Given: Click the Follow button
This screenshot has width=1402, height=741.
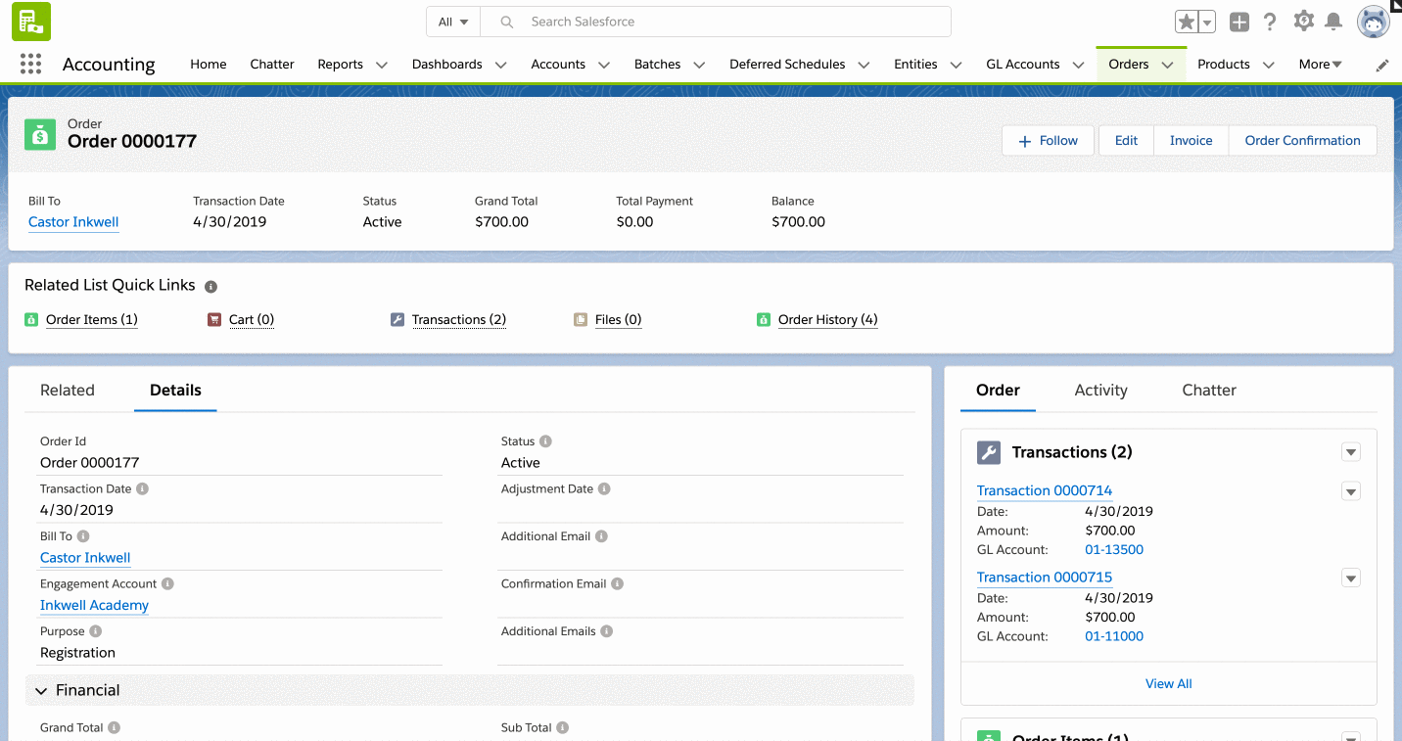Looking at the screenshot, I should (x=1048, y=140).
